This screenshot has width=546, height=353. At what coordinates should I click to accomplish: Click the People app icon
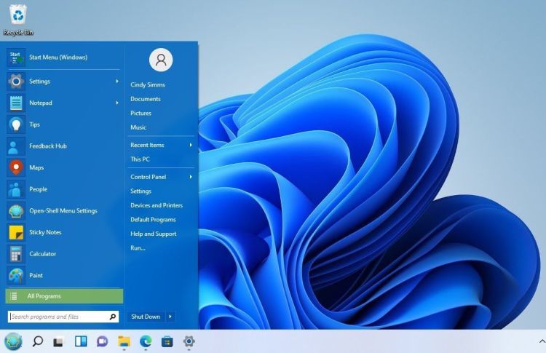[16, 189]
